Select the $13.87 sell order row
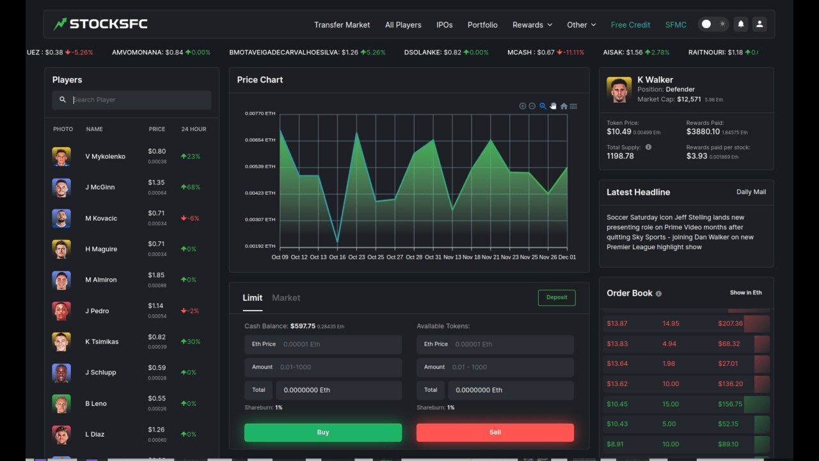This screenshot has width=819, height=461. (x=687, y=324)
